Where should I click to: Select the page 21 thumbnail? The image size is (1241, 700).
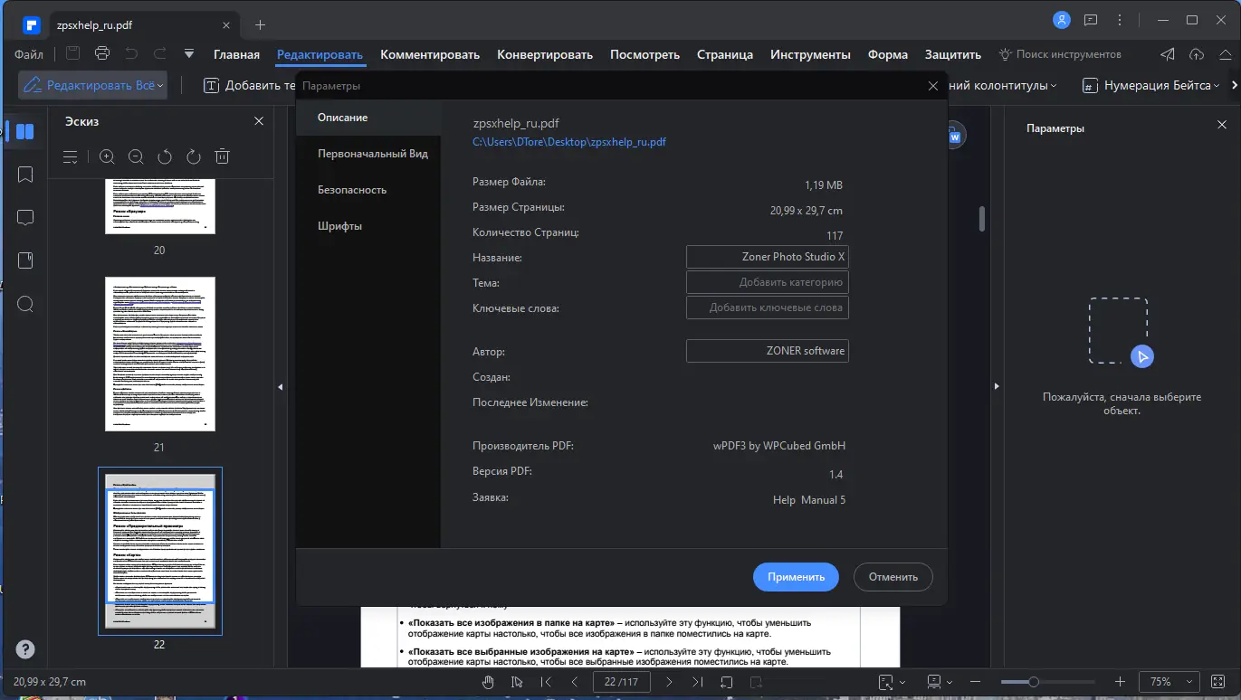(x=160, y=354)
